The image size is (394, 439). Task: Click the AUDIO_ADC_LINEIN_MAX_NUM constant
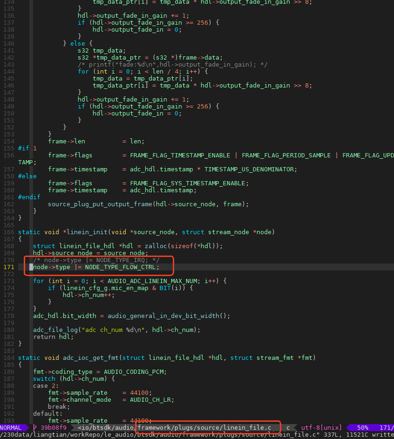(152, 281)
